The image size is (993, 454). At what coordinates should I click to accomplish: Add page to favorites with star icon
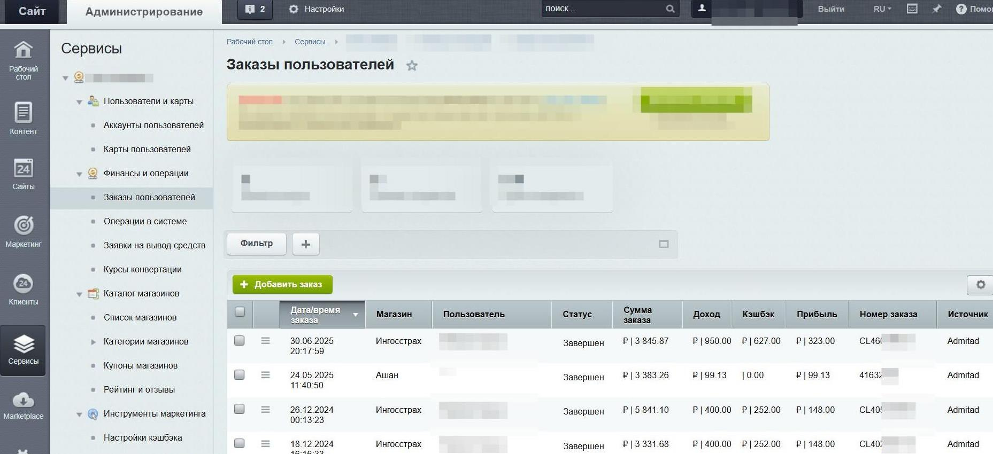(412, 66)
